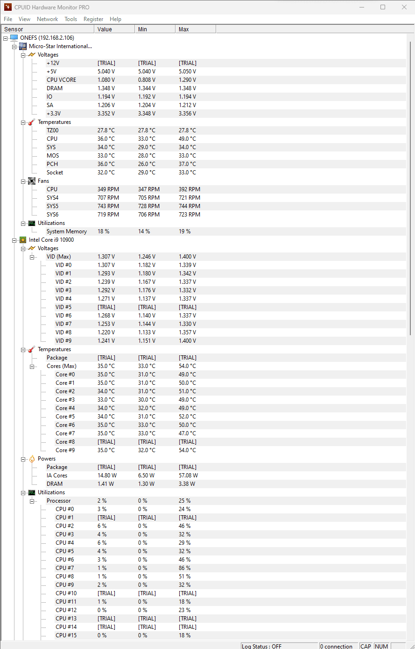
Task: Collapse the motherboard Temperatures section
Action: pos(23,122)
